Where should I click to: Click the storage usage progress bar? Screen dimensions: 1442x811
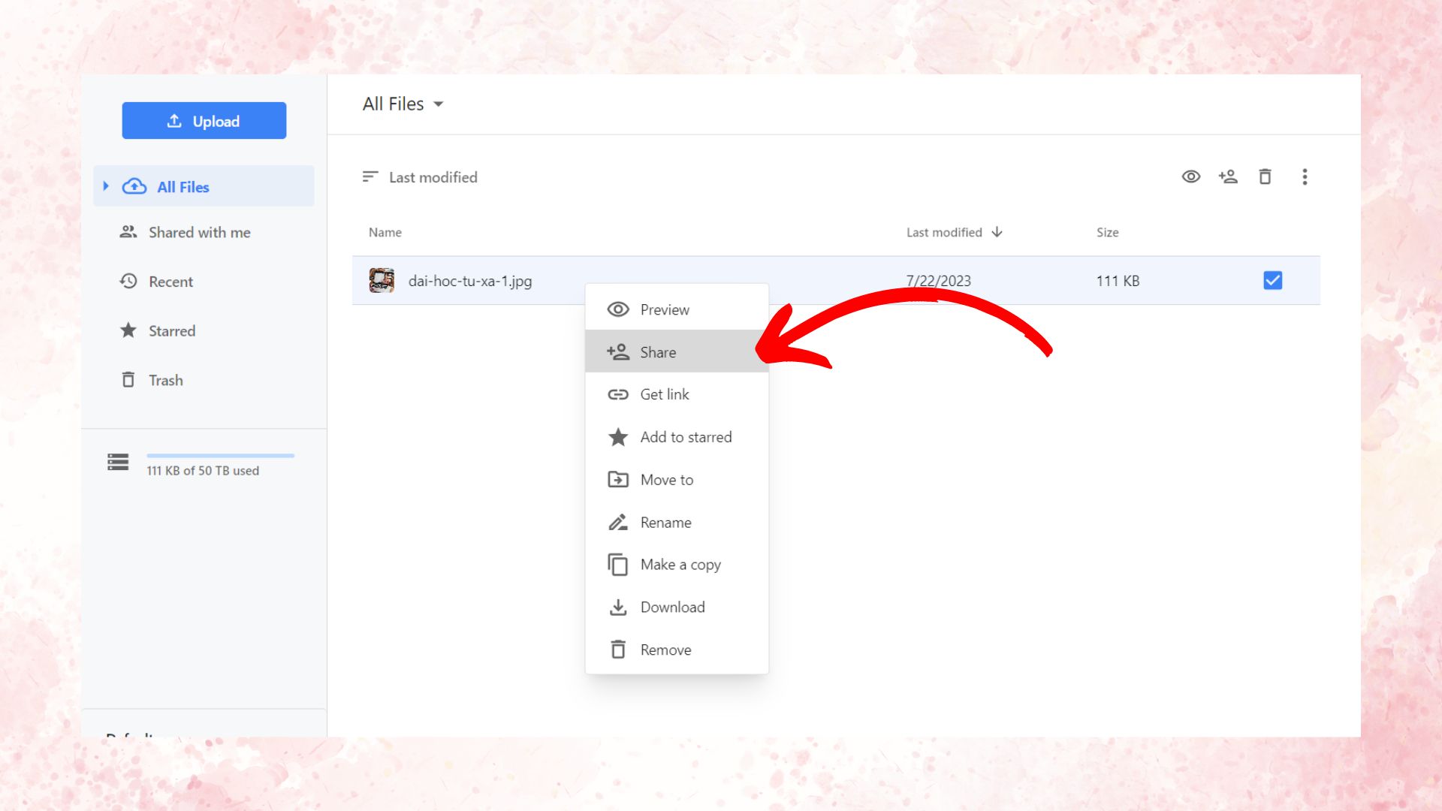[x=220, y=456]
